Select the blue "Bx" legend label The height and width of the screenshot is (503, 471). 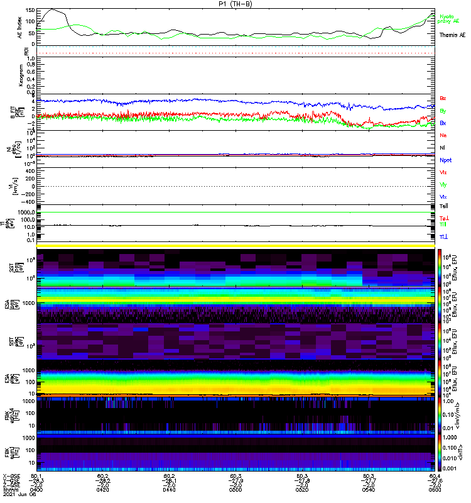pyautogui.click(x=443, y=123)
